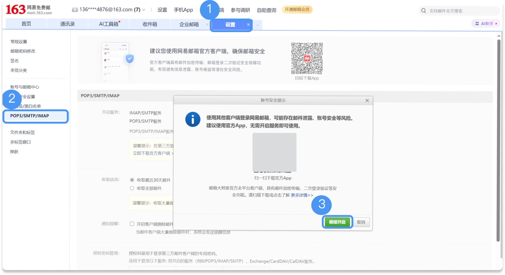The width and height of the screenshot is (505, 275).
Task: Open 邮箱密码修改 in the sidebar
Action: (x=23, y=51)
